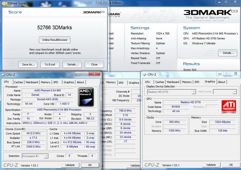241x170 pixels.
Task: Click the Package value Socket AM3 (938)
Action: pos(48,99)
